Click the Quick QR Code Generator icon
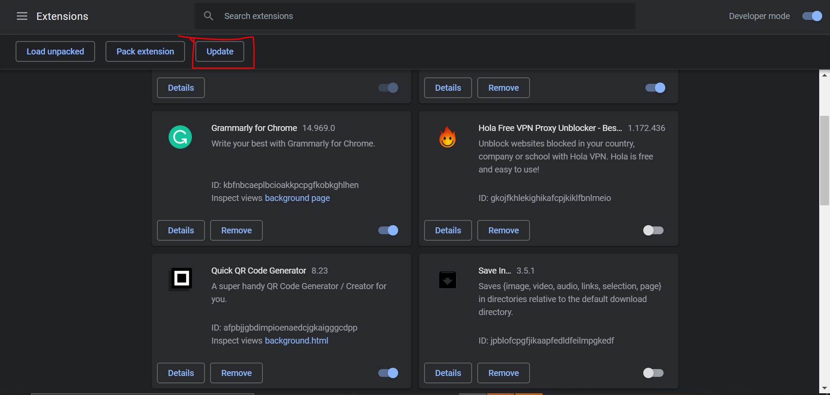This screenshot has width=830, height=395. 180,279
